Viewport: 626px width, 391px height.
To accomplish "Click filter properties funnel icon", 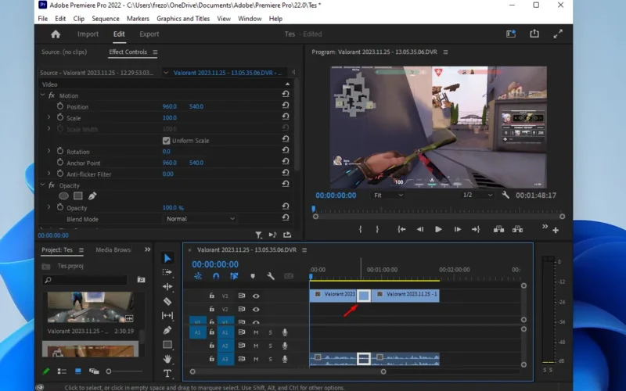I will (259, 235).
